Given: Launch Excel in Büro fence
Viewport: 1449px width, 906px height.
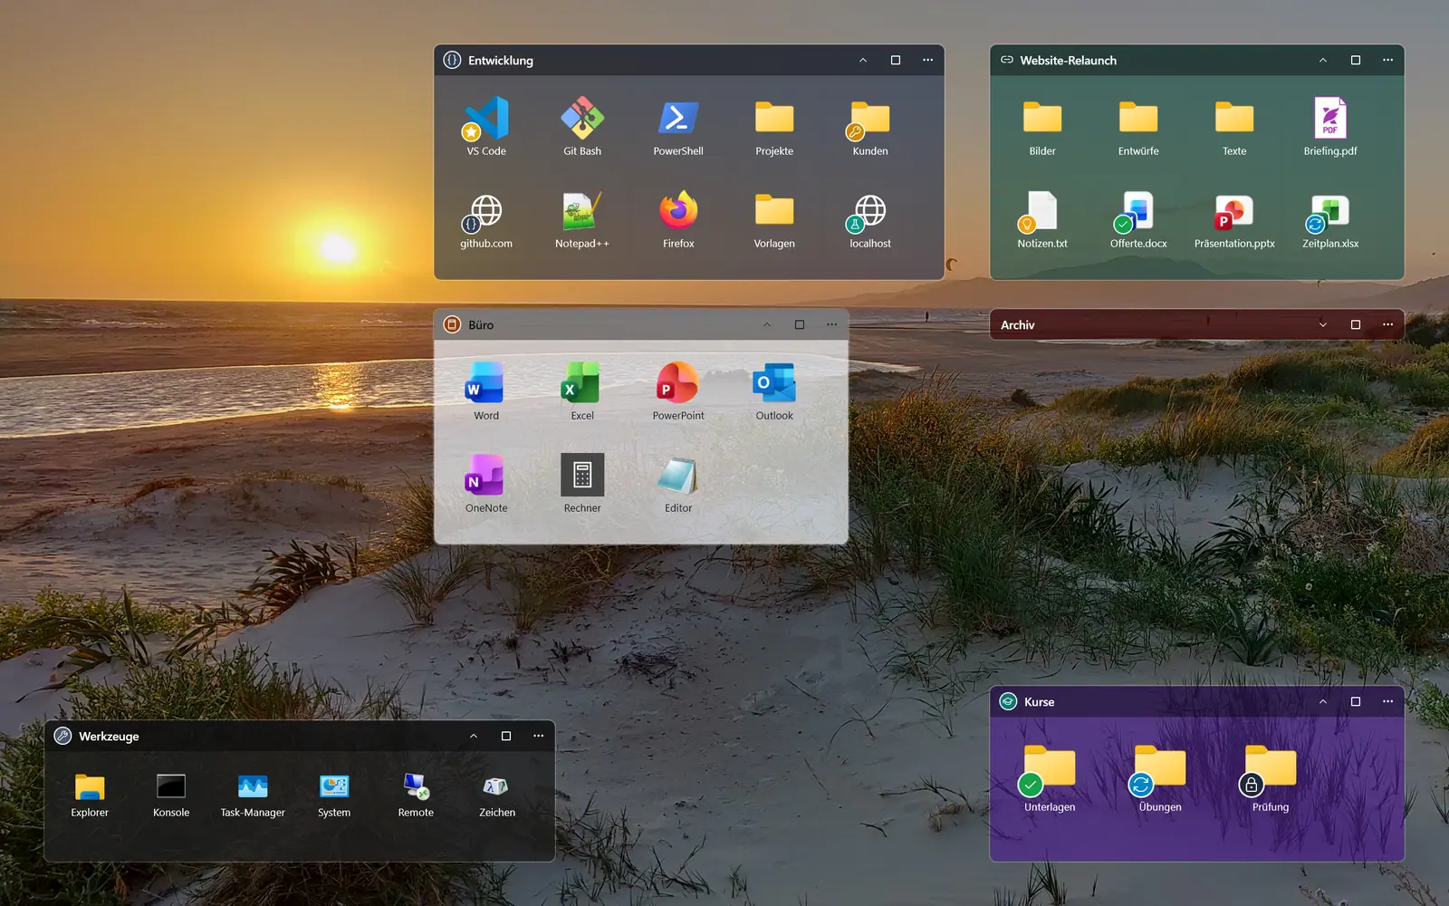Looking at the screenshot, I should point(582,390).
